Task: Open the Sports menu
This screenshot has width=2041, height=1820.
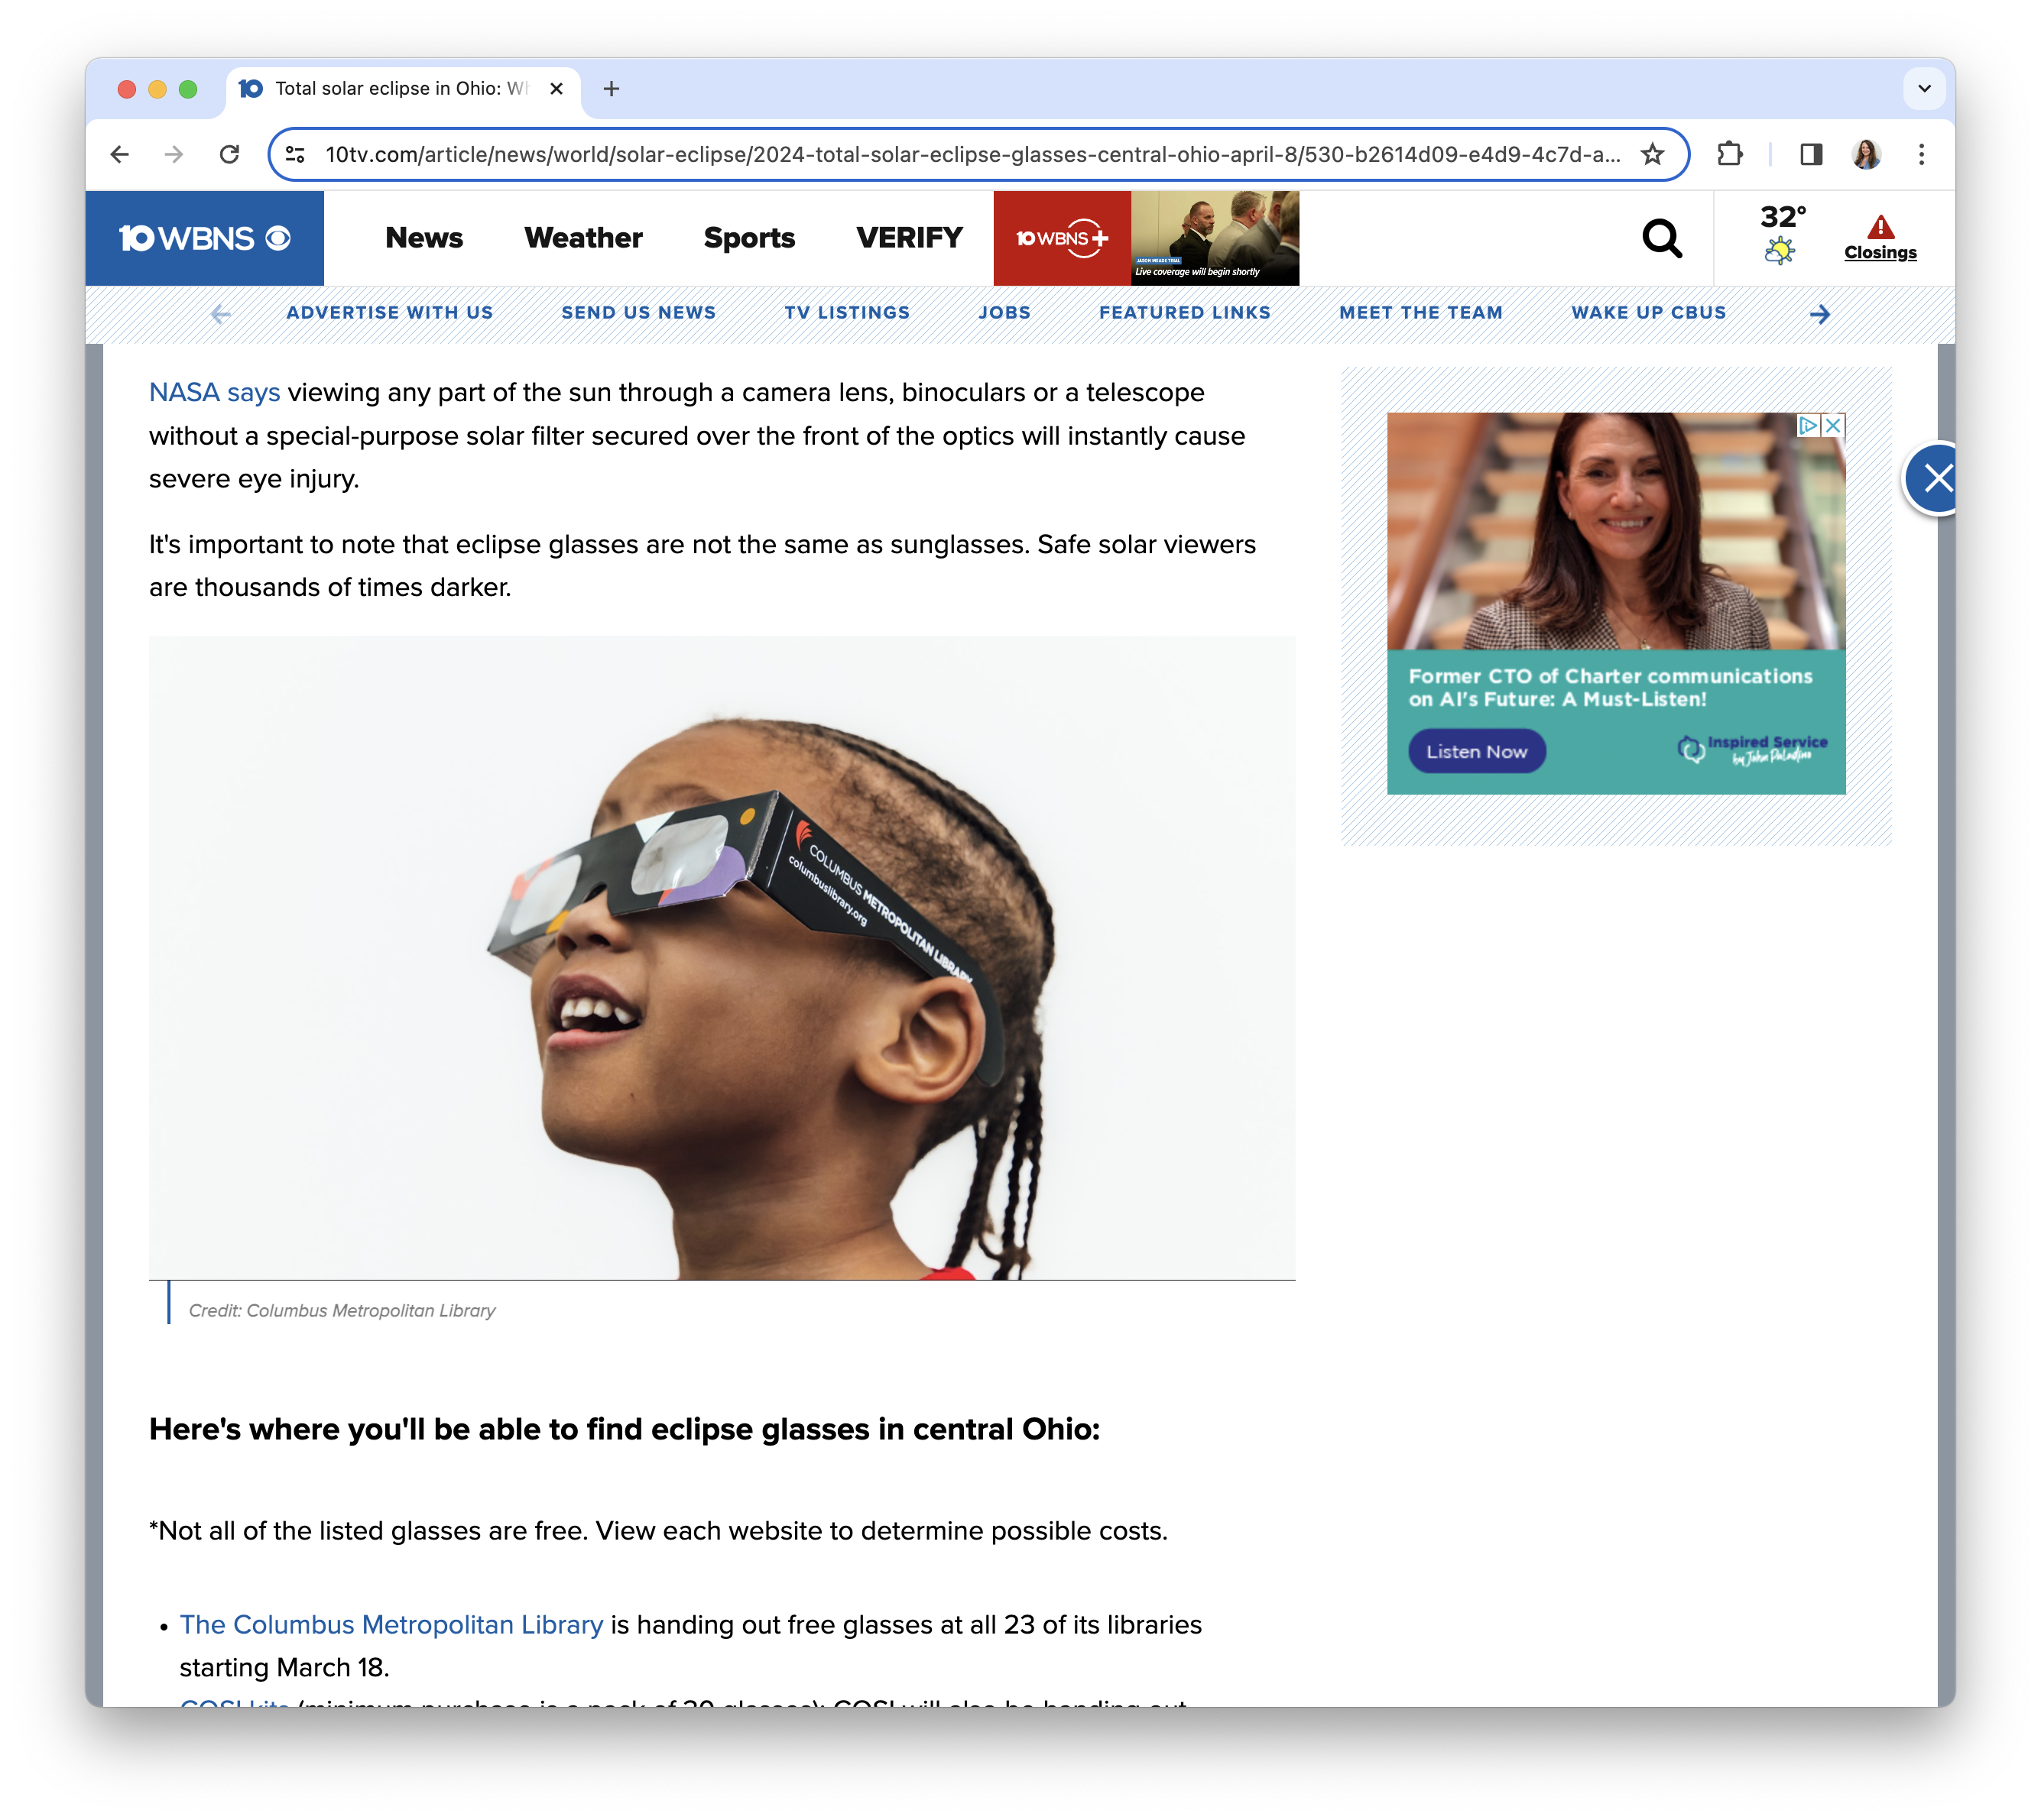Action: coord(749,238)
